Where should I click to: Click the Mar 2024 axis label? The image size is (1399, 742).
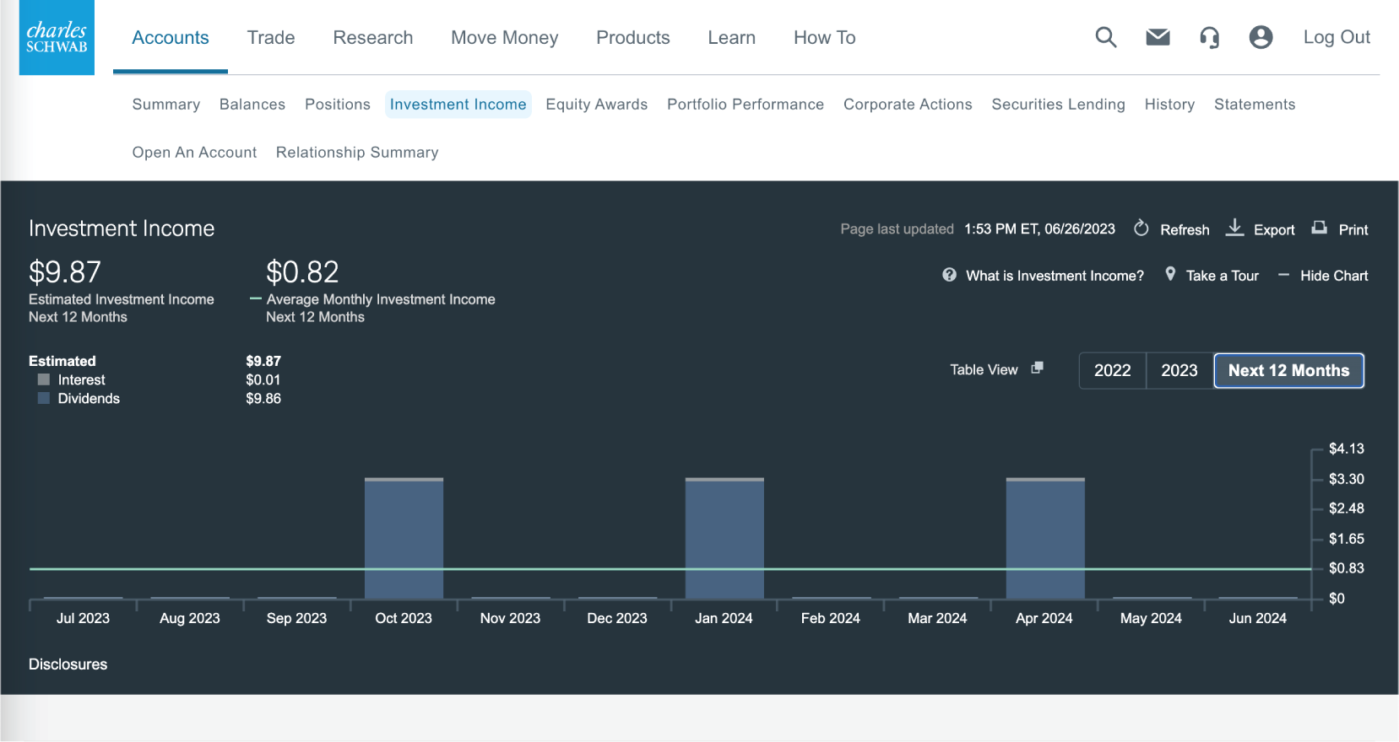click(x=937, y=618)
